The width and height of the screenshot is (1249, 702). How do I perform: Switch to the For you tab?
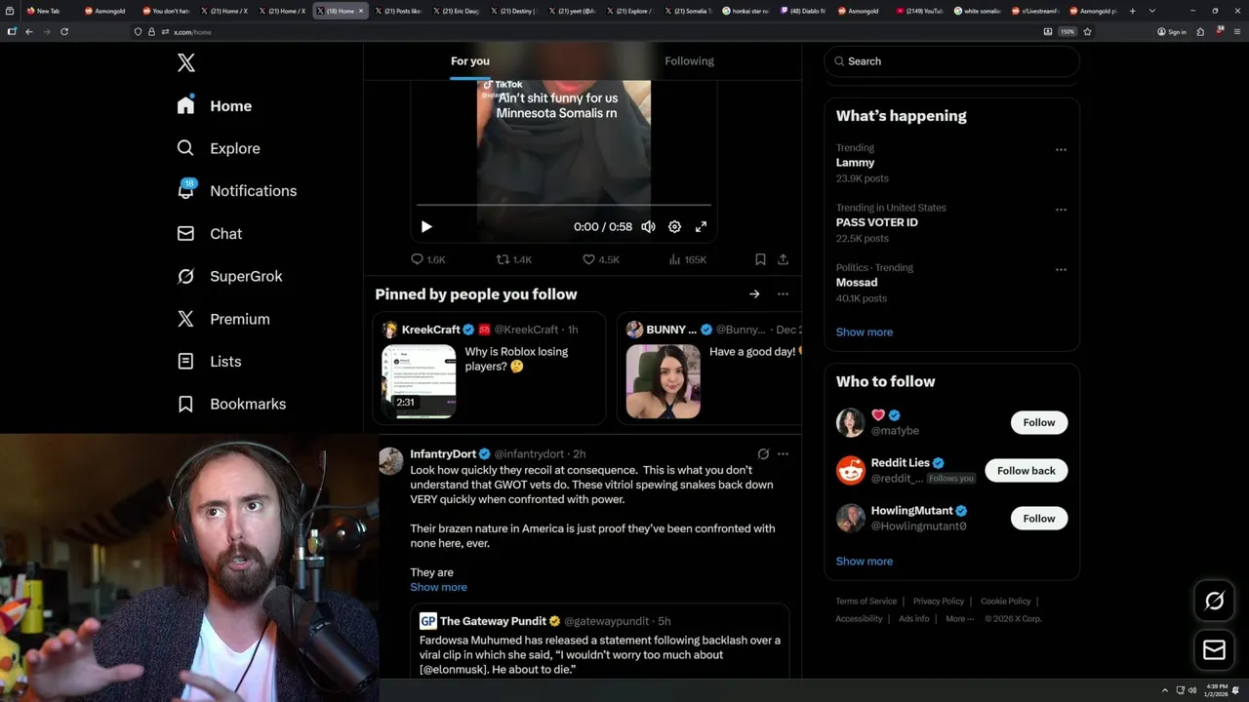point(470,61)
